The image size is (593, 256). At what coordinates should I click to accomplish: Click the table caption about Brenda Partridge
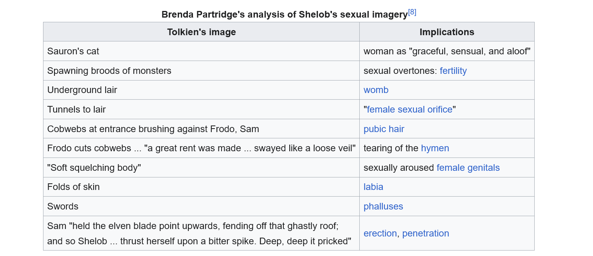click(284, 14)
